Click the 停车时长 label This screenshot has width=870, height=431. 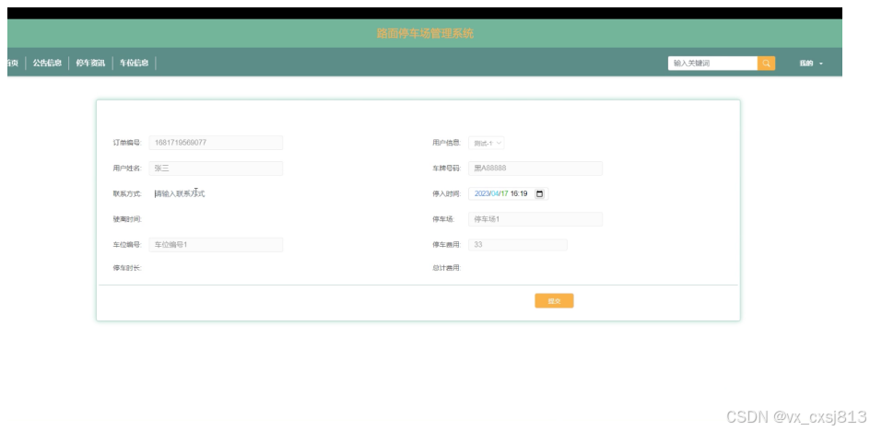[127, 268]
